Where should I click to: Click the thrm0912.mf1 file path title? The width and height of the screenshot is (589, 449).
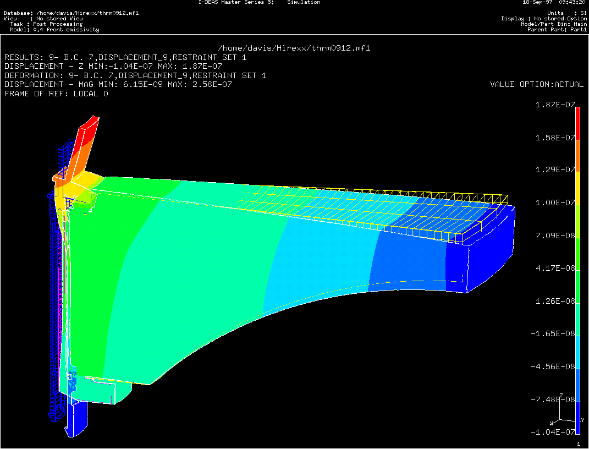coord(294,48)
